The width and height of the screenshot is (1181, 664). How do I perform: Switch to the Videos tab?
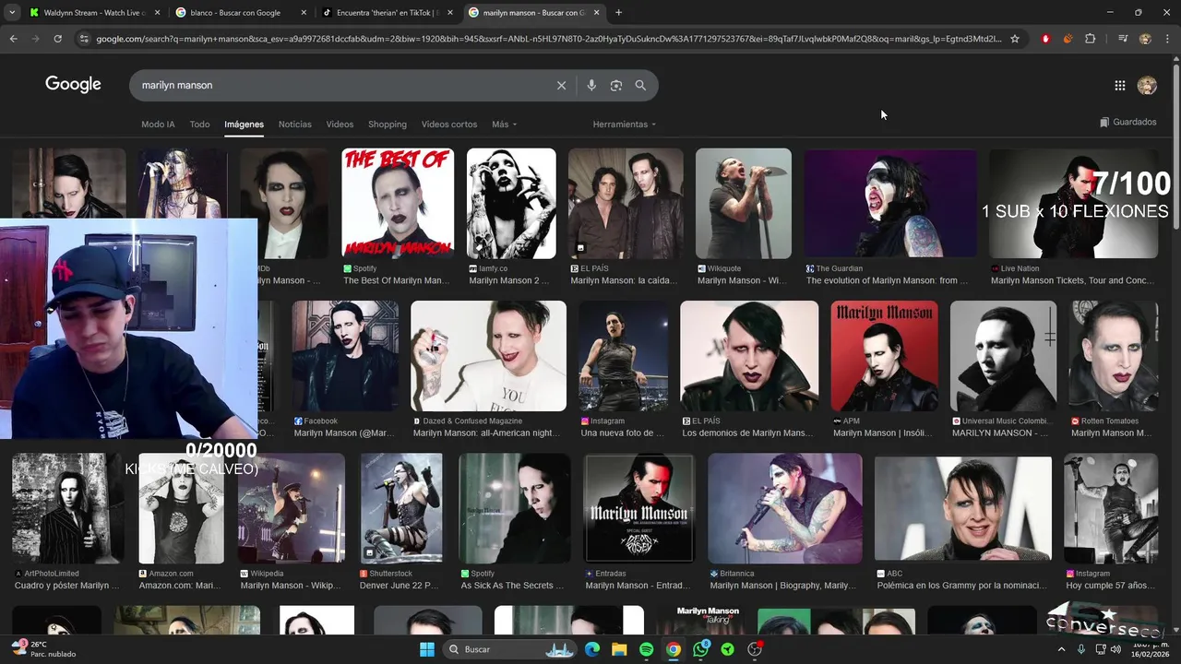coord(340,124)
